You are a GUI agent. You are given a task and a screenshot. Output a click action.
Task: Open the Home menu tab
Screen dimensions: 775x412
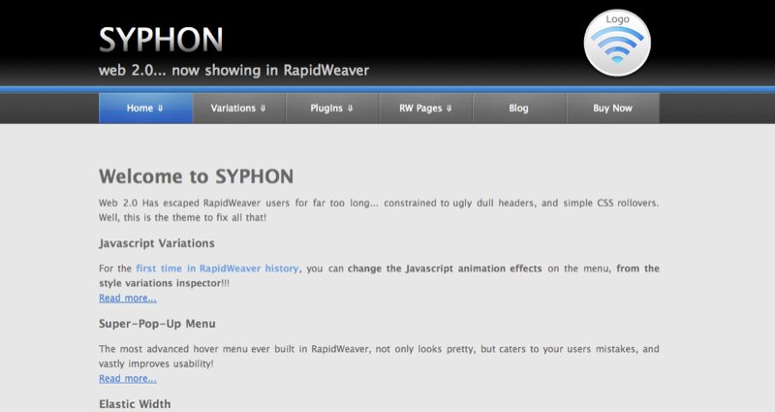[x=145, y=109]
